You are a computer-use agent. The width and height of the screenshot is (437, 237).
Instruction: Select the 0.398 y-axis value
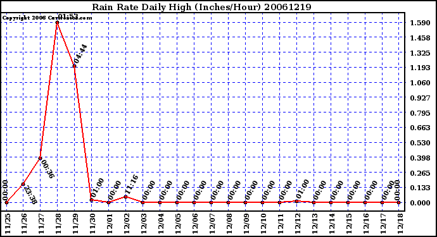point(420,158)
